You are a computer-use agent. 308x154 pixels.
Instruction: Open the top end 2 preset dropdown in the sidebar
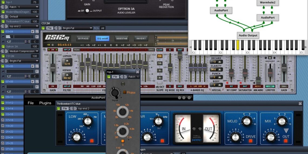[x=24, y=26]
